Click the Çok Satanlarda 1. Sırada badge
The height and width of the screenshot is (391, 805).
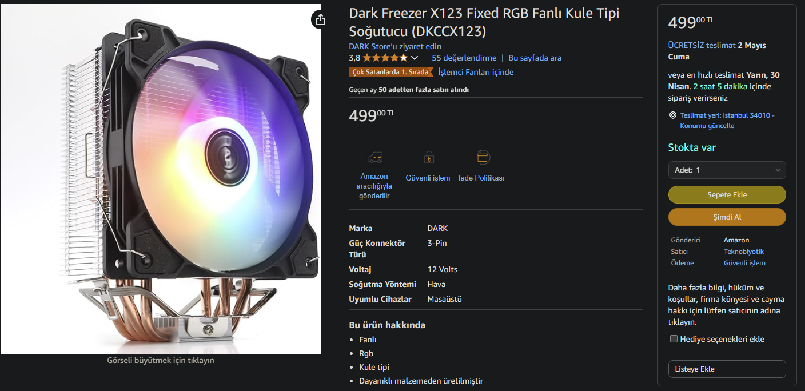pyautogui.click(x=391, y=72)
